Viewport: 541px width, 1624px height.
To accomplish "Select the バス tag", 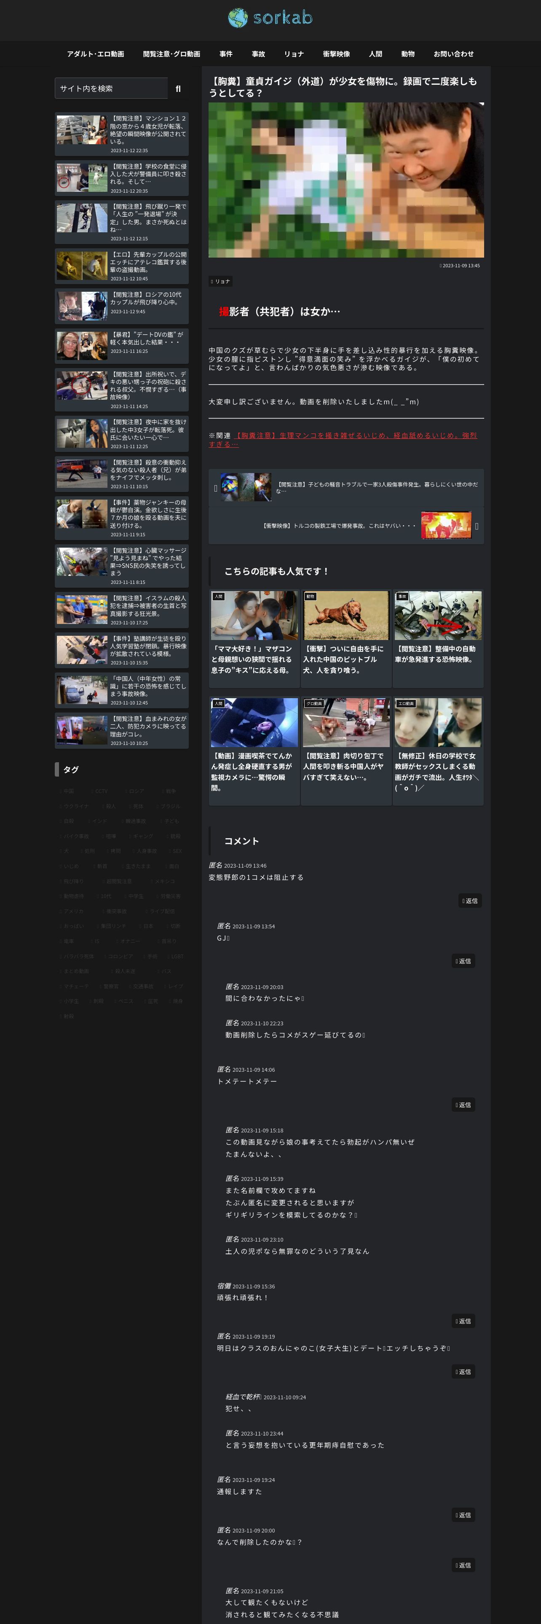I will (x=164, y=971).
